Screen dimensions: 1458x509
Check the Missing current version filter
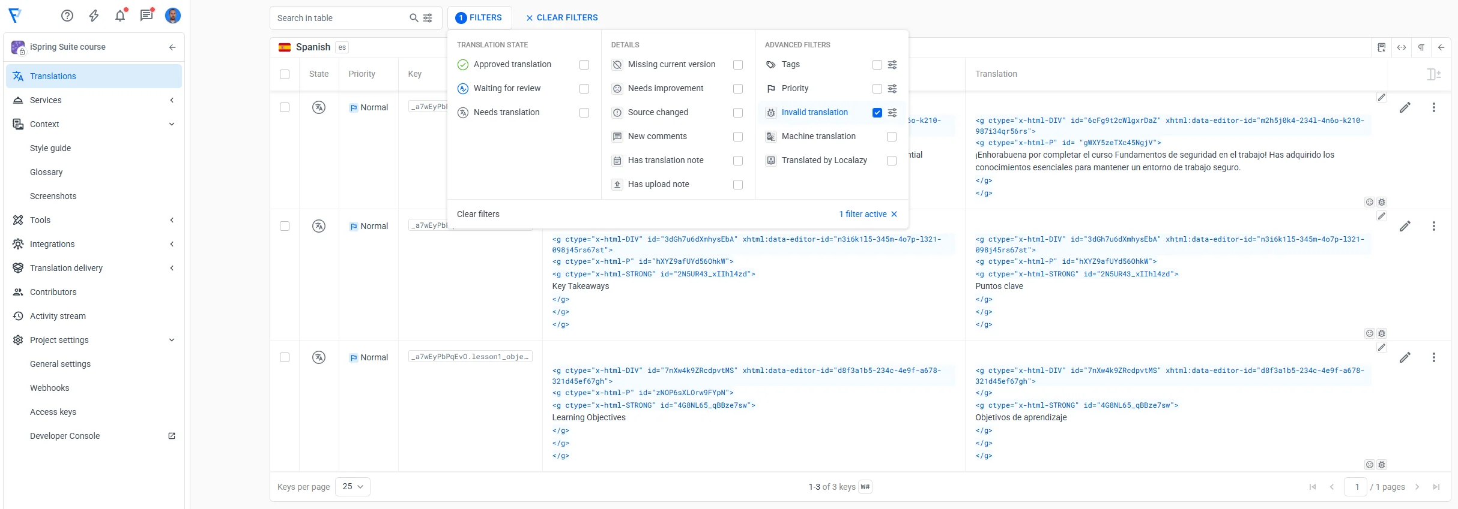click(x=738, y=65)
